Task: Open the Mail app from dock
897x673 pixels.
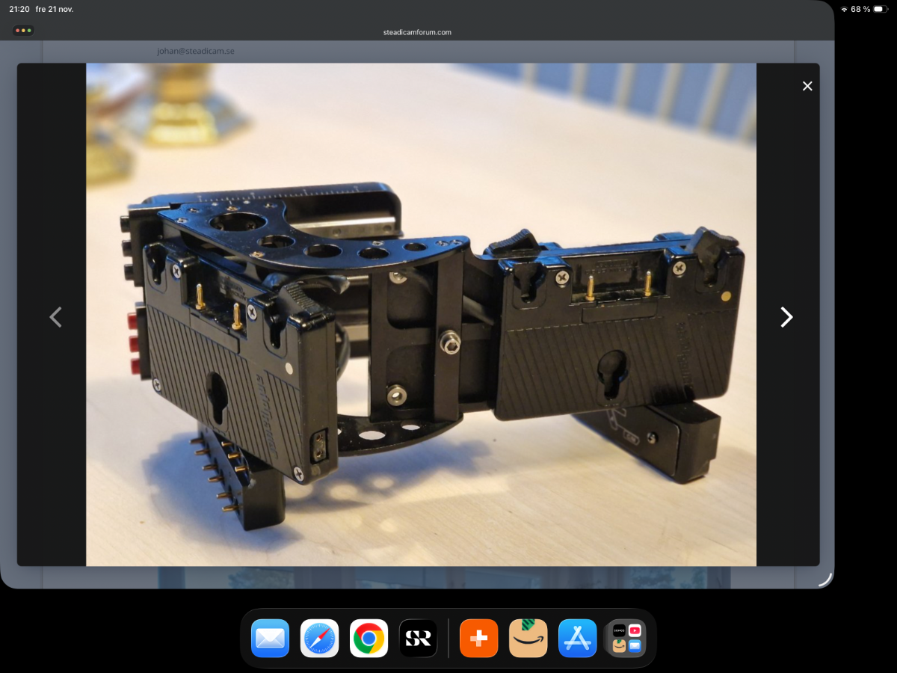Action: pyautogui.click(x=270, y=638)
